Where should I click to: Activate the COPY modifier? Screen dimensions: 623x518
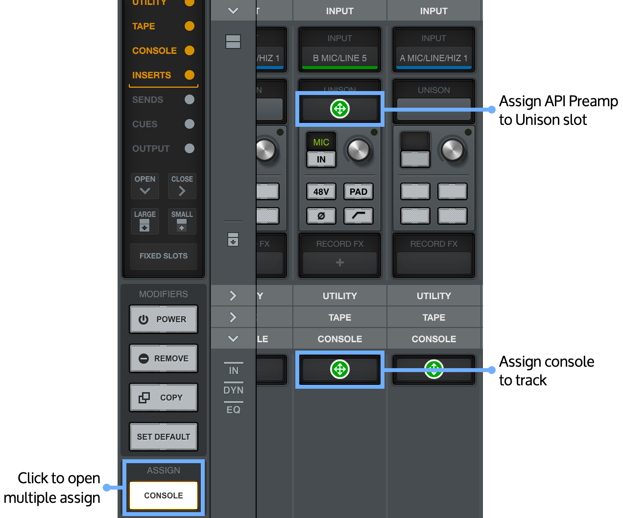[x=164, y=398]
